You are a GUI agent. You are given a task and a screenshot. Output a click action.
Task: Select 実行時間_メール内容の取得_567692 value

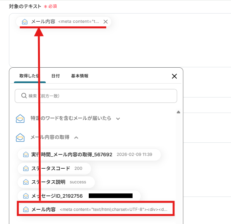pyautogui.click(x=89, y=155)
